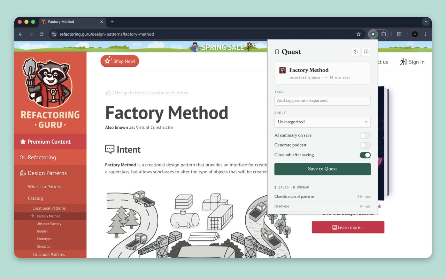Viewport: 446px width, 279px height.
Task: Open the Shelf dropdown showing Uncategorized
Action: coord(323,122)
